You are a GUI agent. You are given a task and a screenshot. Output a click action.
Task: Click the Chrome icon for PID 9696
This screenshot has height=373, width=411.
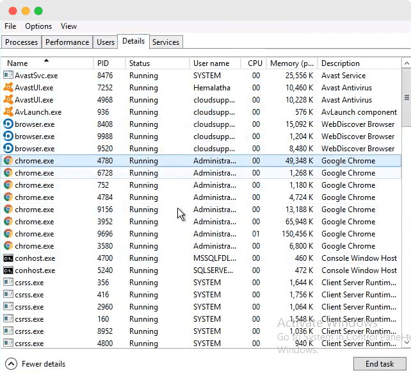tap(8, 234)
